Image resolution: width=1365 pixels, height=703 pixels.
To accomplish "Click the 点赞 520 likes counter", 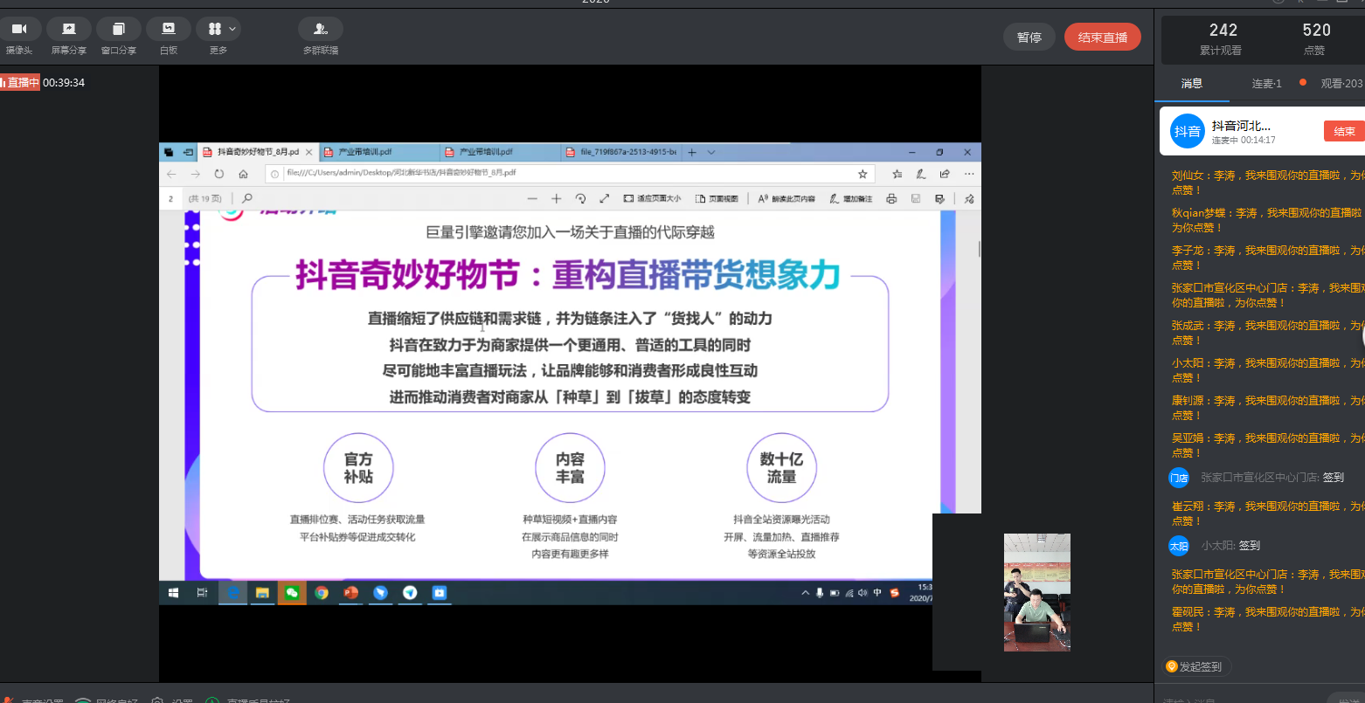I will [x=1316, y=39].
